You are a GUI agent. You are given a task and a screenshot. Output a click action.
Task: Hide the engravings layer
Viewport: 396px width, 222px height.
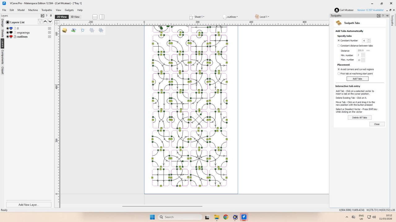click(x=7, y=32)
